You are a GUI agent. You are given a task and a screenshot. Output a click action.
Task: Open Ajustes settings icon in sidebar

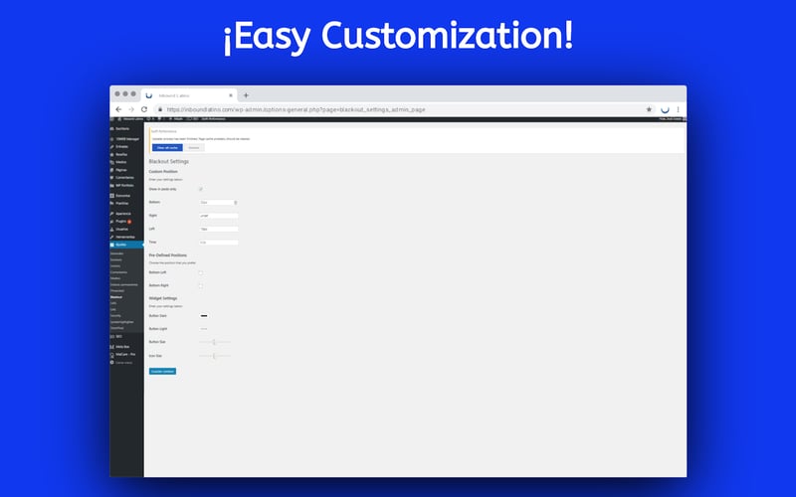112,245
